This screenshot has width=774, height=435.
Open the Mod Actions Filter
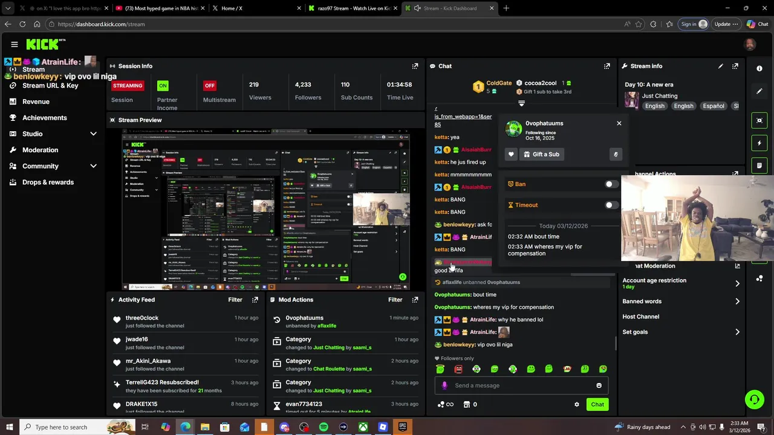click(x=395, y=300)
